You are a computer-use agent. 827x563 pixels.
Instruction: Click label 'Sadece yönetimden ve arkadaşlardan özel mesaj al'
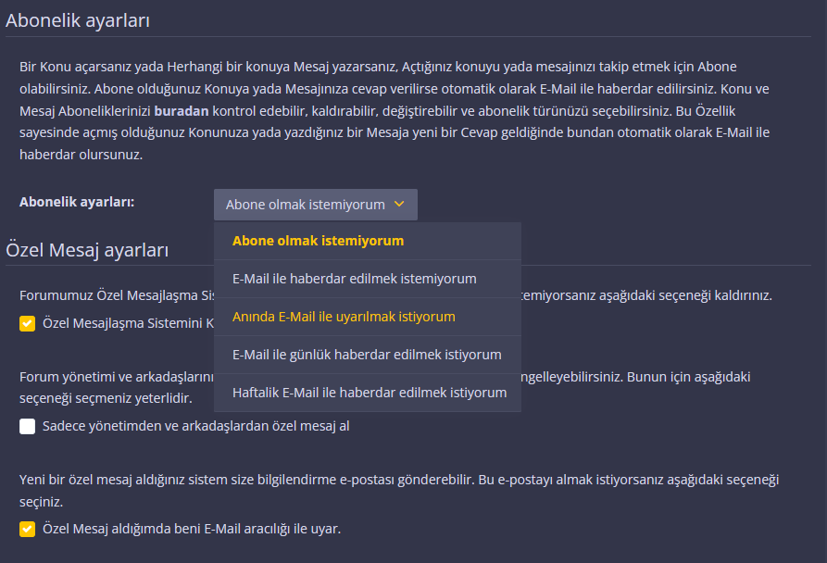point(195,426)
